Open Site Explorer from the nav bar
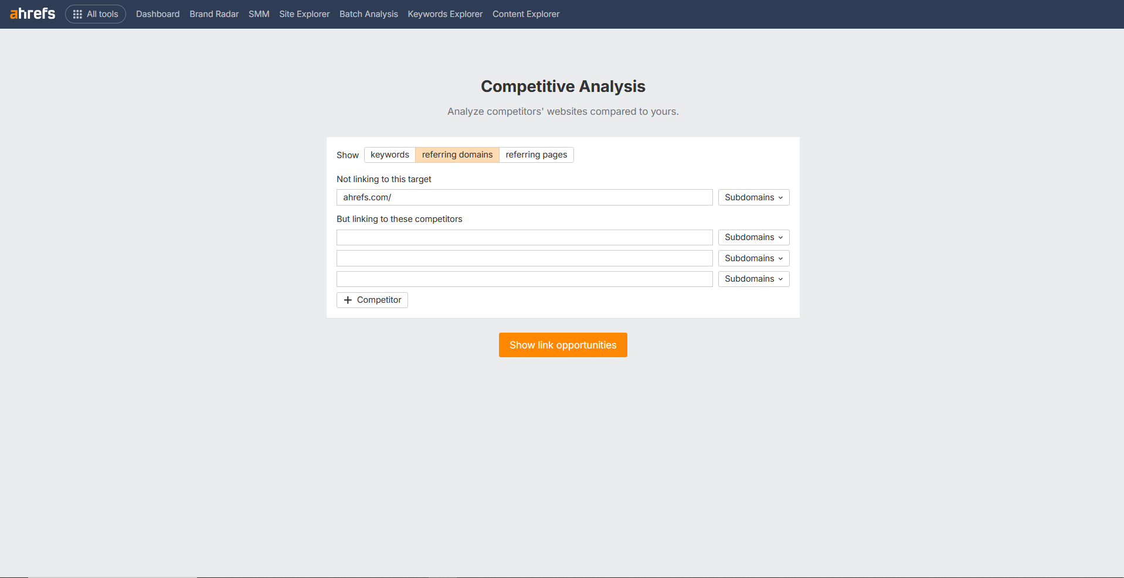This screenshot has height=578, width=1124. coord(304,14)
